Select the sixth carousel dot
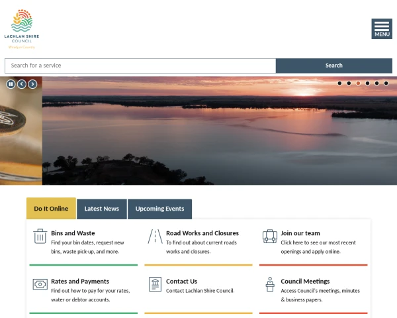Image resolution: width=397 pixels, height=318 pixels. (386, 83)
